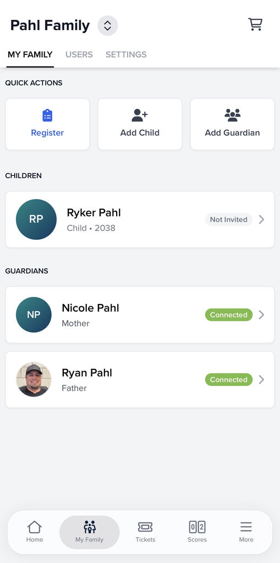Screen dimensions: 280x563
Task: Click Nicole Pahl's Connected badge
Action: [229, 315]
